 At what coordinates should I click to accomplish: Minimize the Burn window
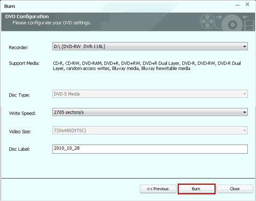pos(238,5)
